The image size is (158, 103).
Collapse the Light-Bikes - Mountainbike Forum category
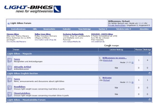click(150, 100)
